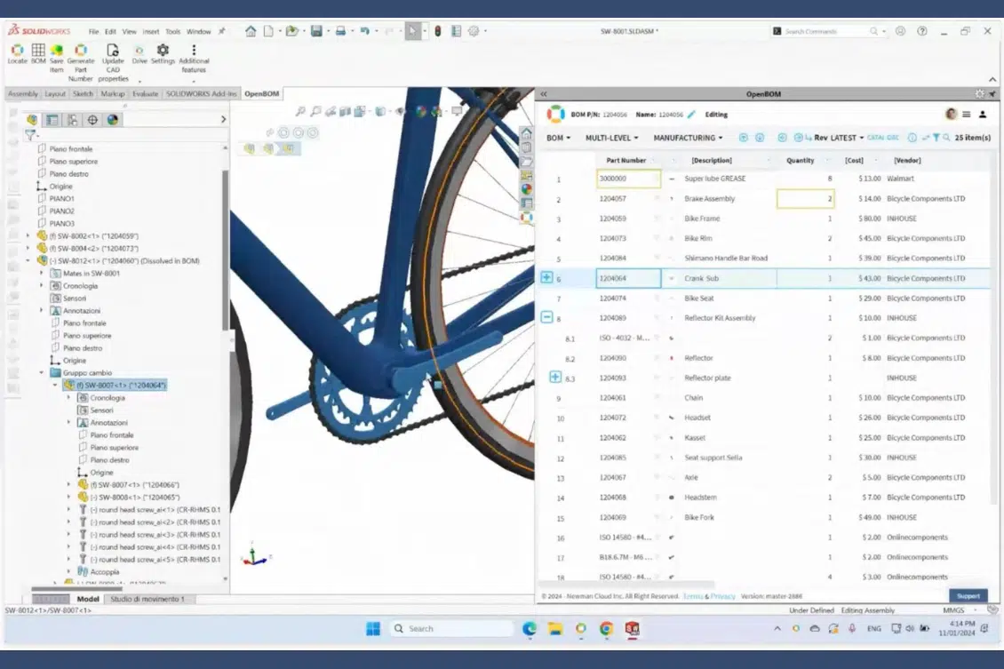This screenshot has height=669, width=1004.
Task: Click Update CAD properties icon
Action: pos(113,50)
